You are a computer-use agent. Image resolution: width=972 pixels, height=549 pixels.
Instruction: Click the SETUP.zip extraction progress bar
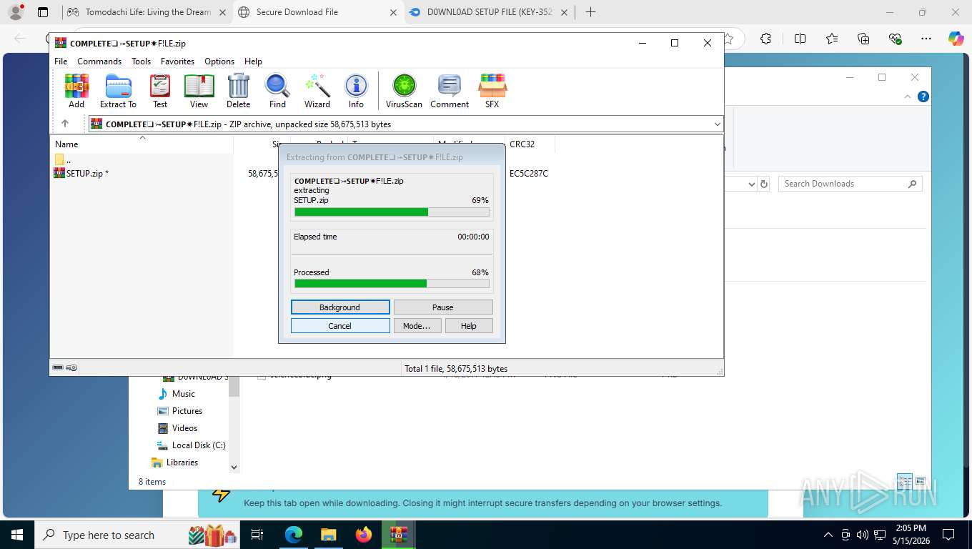click(392, 212)
